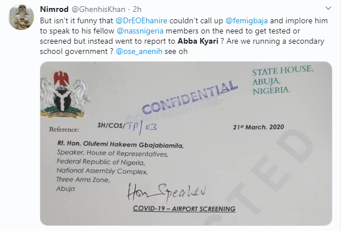Click the bold Abba Kyari text

[198, 41]
